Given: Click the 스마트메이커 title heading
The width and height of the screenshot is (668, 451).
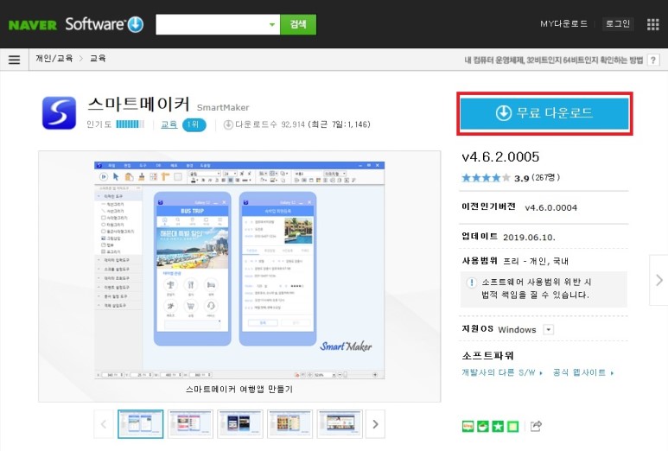Looking at the screenshot, I should (x=138, y=105).
